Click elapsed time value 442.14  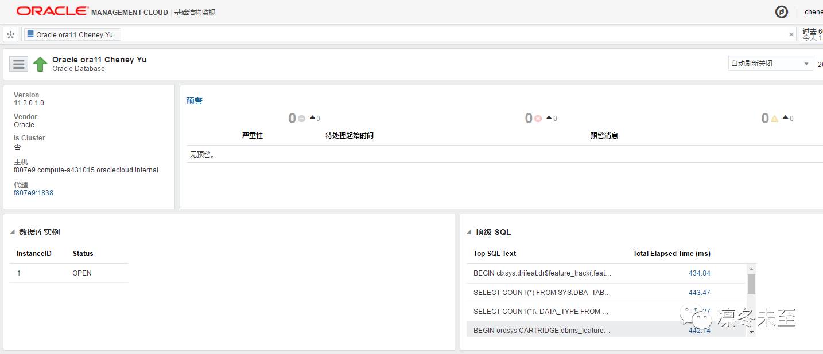click(x=700, y=331)
